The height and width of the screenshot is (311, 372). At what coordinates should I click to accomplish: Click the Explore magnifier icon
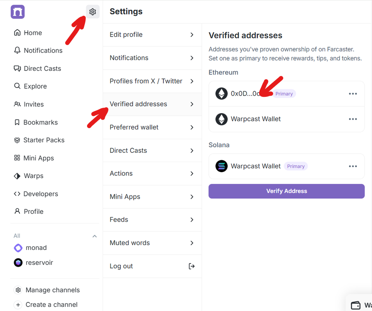click(x=17, y=86)
